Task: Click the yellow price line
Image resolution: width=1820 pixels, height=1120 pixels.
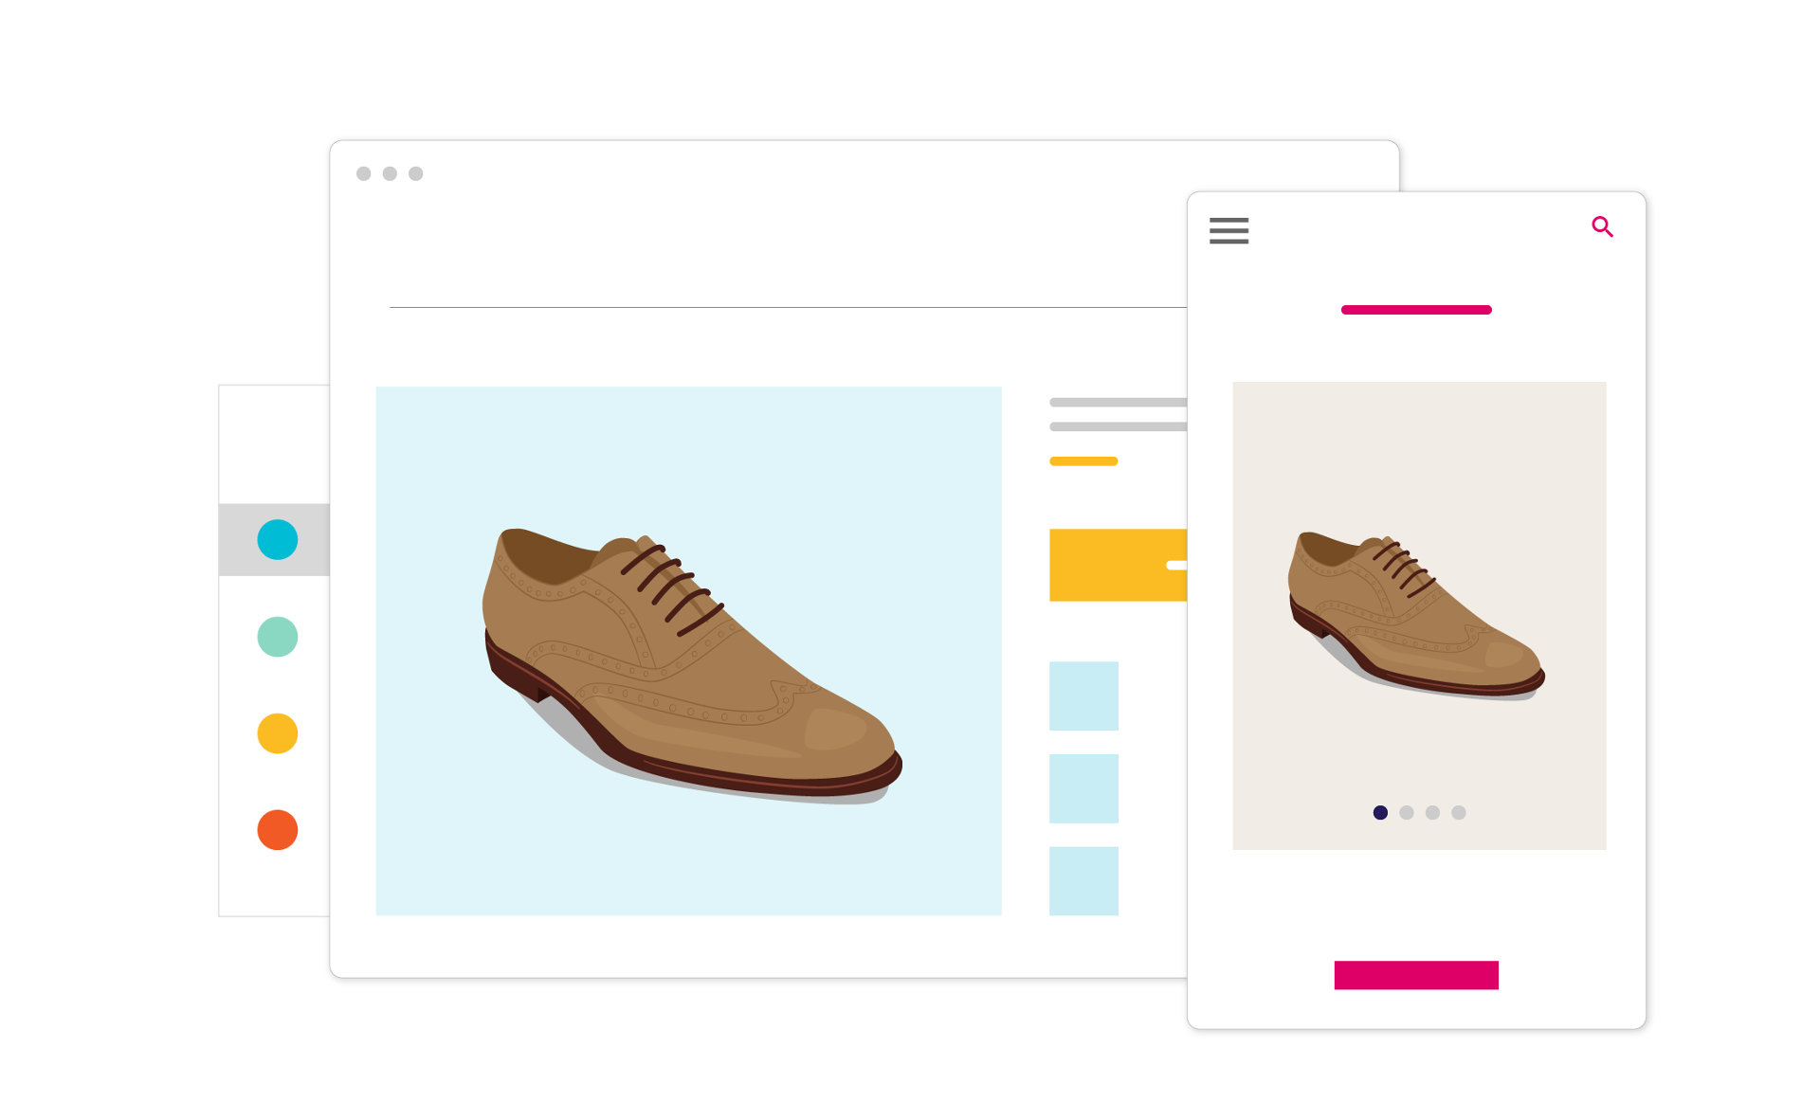Action: pyautogui.click(x=1083, y=461)
